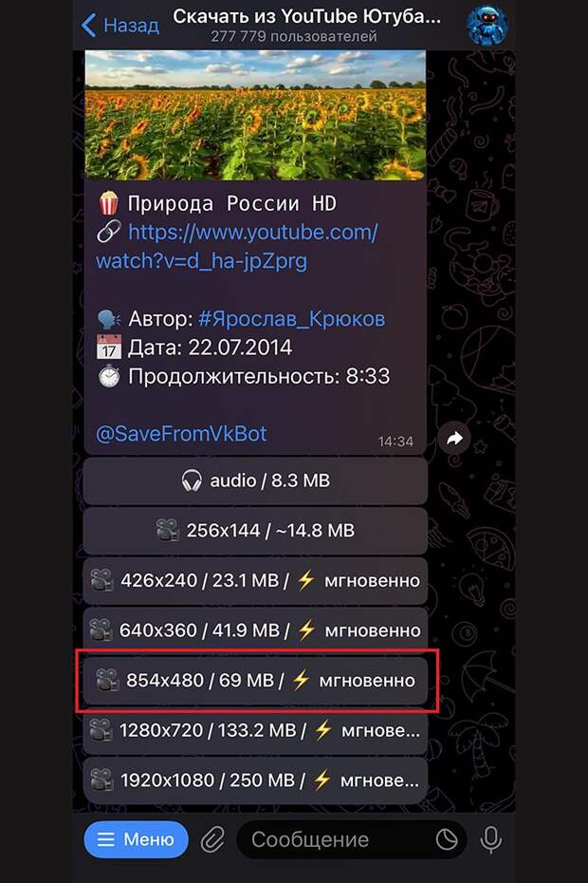Tap the bot avatar in header
This screenshot has height=883, width=588.
[x=487, y=25]
